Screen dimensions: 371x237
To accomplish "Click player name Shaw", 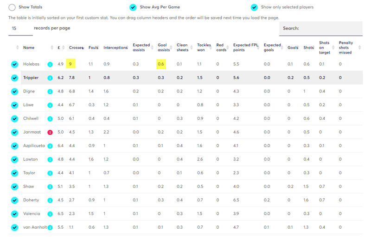I will pyautogui.click(x=28, y=187).
